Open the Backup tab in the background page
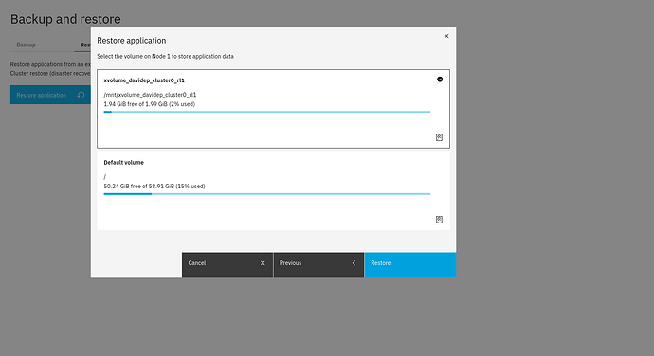This screenshot has width=654, height=356. [26, 44]
